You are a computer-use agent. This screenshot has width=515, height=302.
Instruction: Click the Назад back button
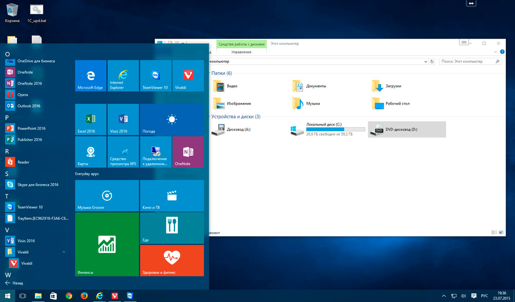coord(14,283)
